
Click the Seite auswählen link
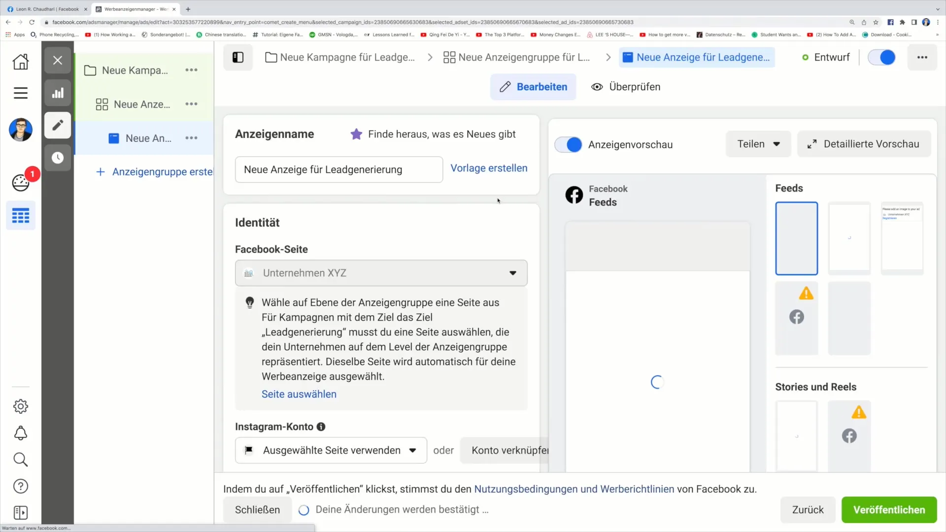(x=299, y=394)
